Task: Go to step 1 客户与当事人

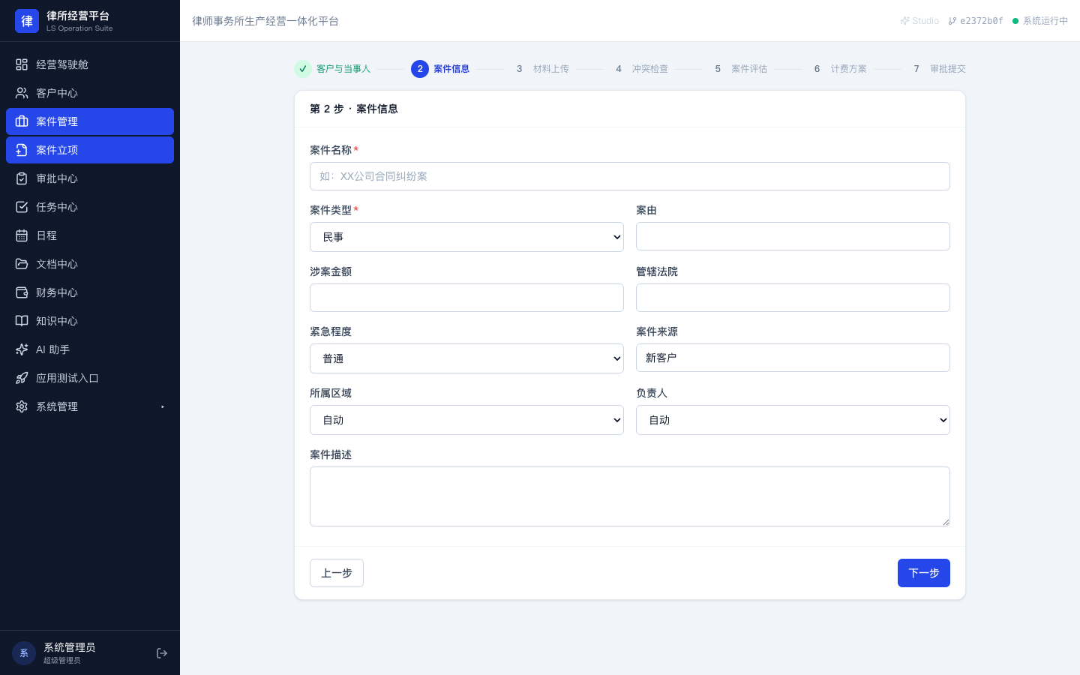Action: 332,69
